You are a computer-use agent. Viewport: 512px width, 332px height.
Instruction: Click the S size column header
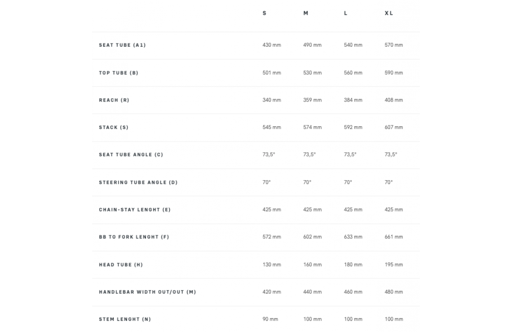pyautogui.click(x=264, y=13)
